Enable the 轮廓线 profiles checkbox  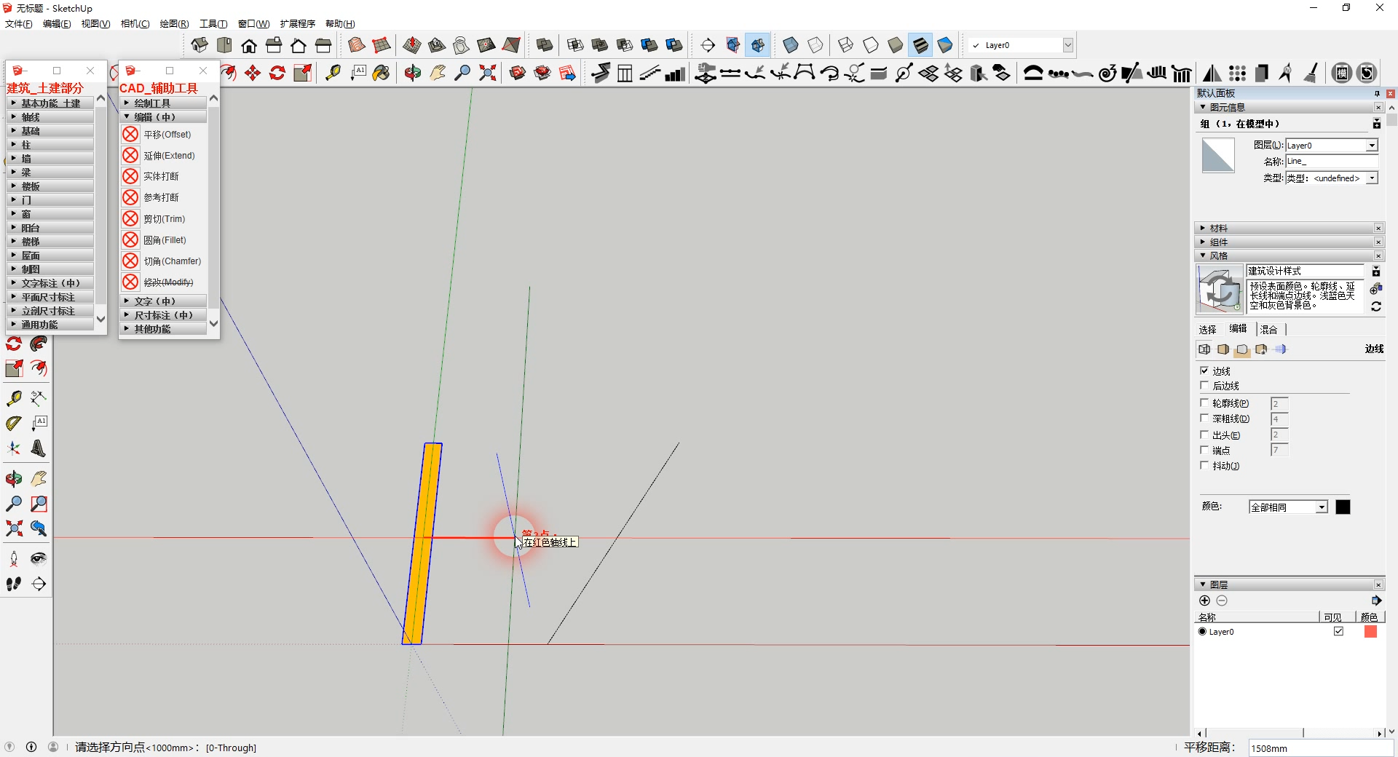coord(1204,403)
